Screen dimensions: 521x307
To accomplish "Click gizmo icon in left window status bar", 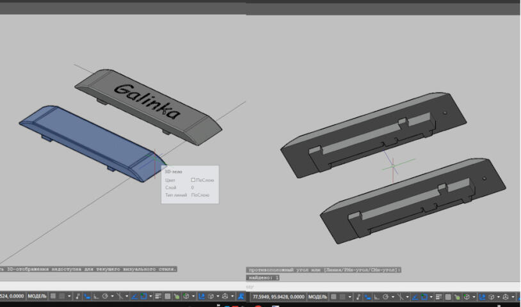I will 225,297.
